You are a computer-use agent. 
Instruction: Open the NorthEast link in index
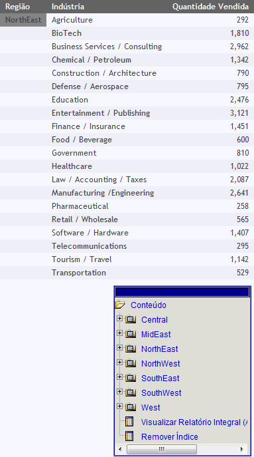coord(160,349)
